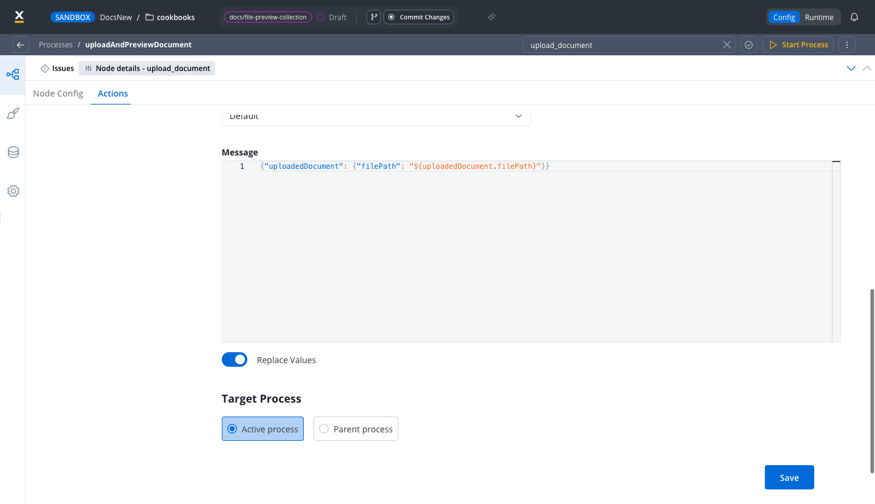The width and height of the screenshot is (875, 504).
Task: Click the FlowX logo icon
Action: click(x=19, y=16)
